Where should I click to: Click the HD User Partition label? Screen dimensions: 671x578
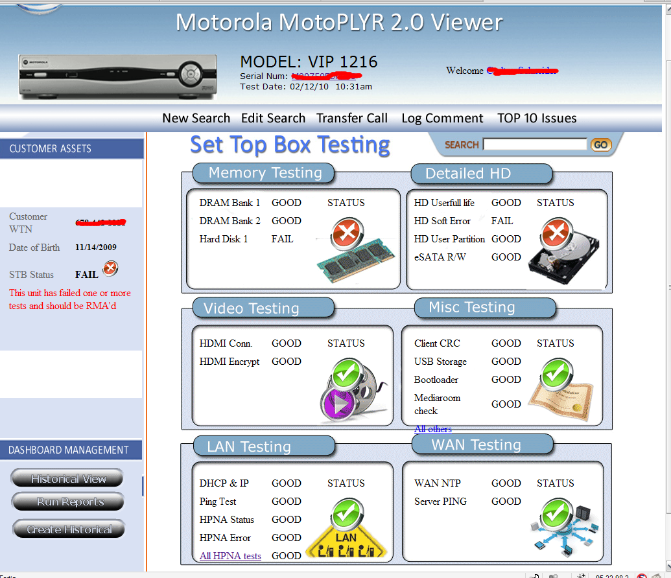[x=449, y=239]
